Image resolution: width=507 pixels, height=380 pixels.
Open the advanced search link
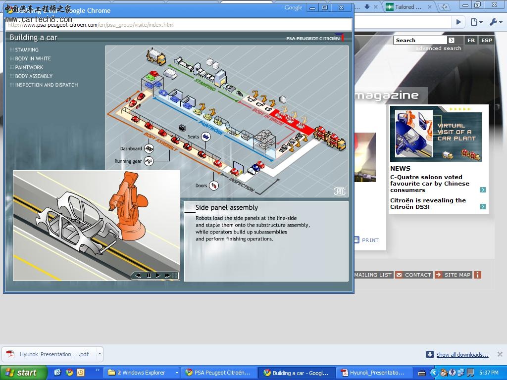point(439,48)
